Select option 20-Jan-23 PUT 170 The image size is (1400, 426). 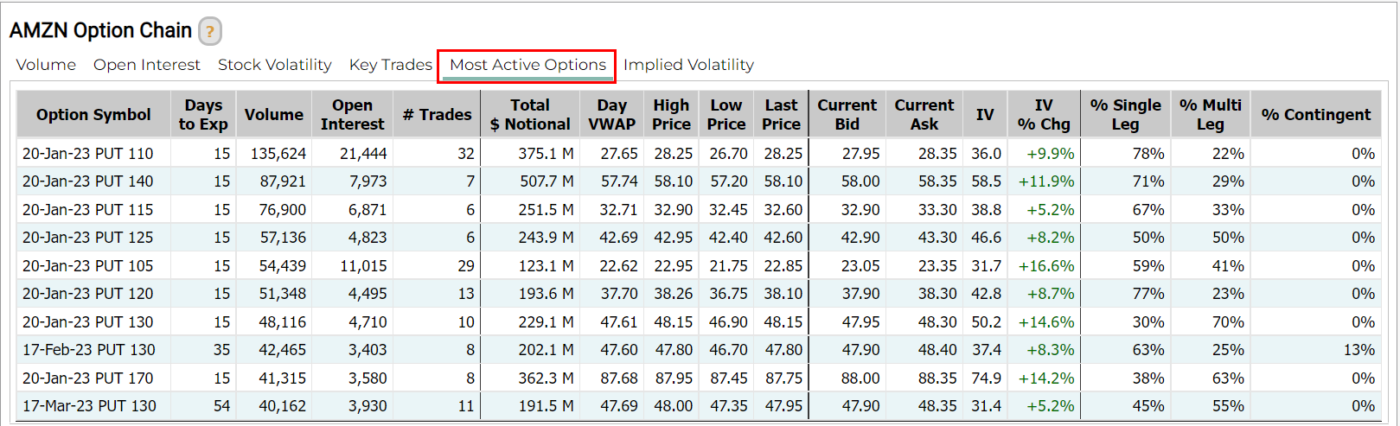tap(87, 378)
